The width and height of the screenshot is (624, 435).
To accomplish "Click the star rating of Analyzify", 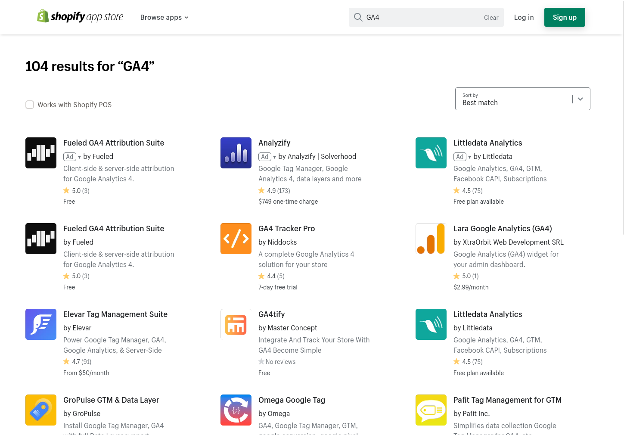I will (x=274, y=190).
